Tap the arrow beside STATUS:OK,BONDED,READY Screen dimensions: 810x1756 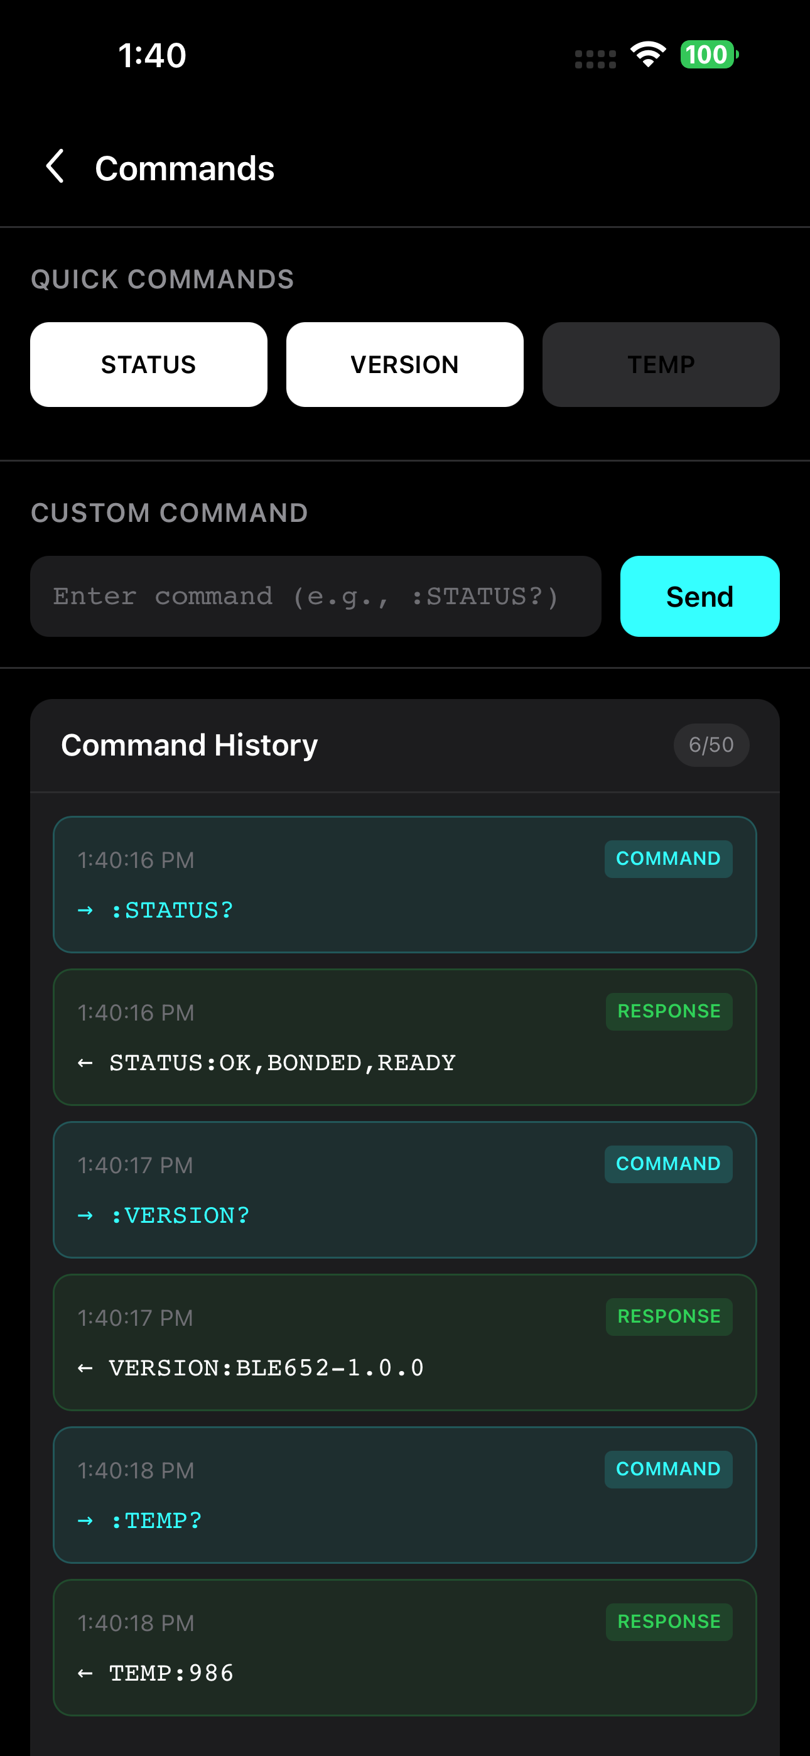[x=87, y=1062]
